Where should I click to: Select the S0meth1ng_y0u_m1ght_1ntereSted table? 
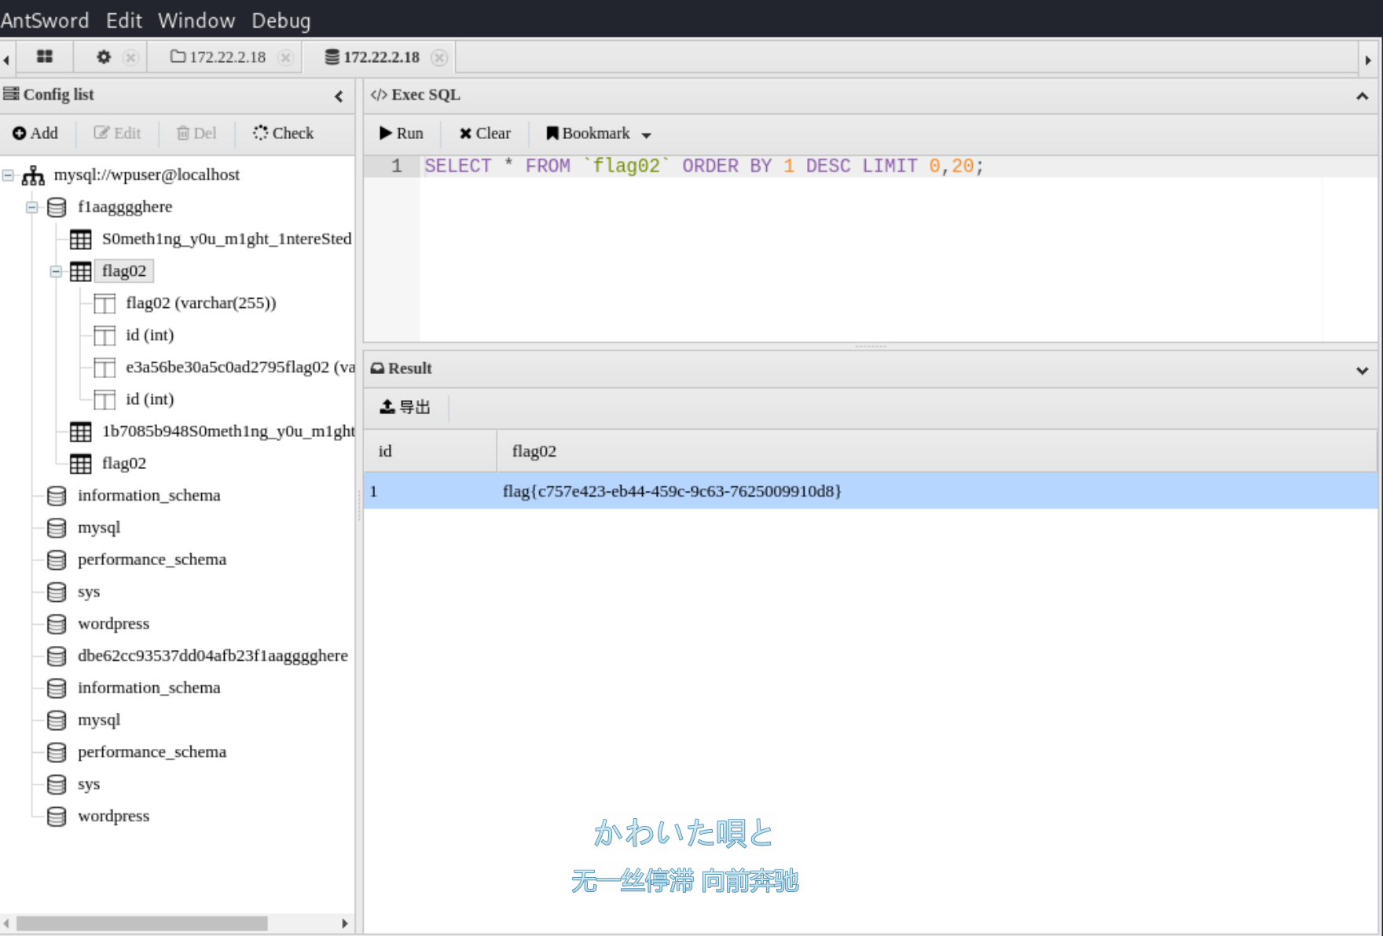[x=226, y=239]
